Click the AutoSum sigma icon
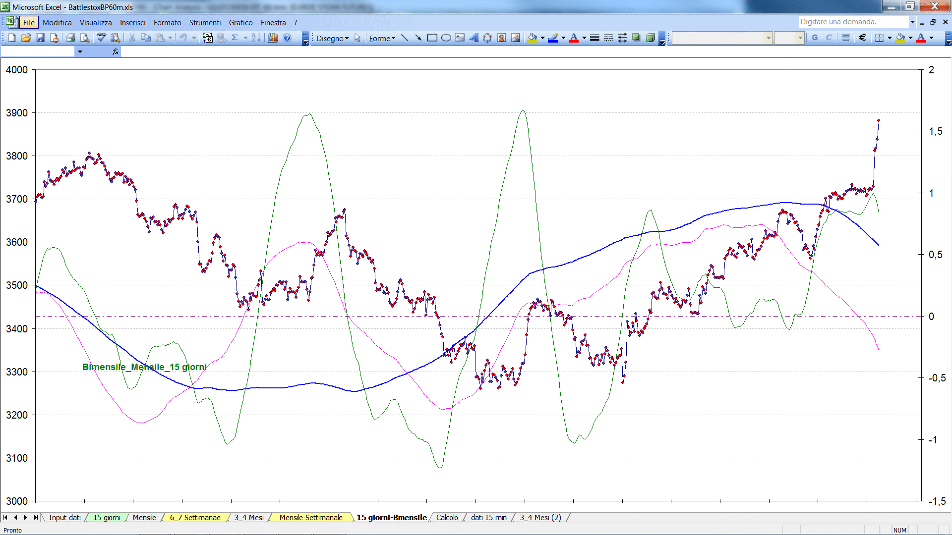Screen dimensions: 952x535 coord(235,38)
